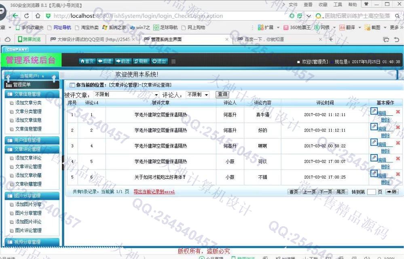Open the 被评文章 filter dropdown
The height and width of the screenshot is (259, 404).
[x=126, y=95]
